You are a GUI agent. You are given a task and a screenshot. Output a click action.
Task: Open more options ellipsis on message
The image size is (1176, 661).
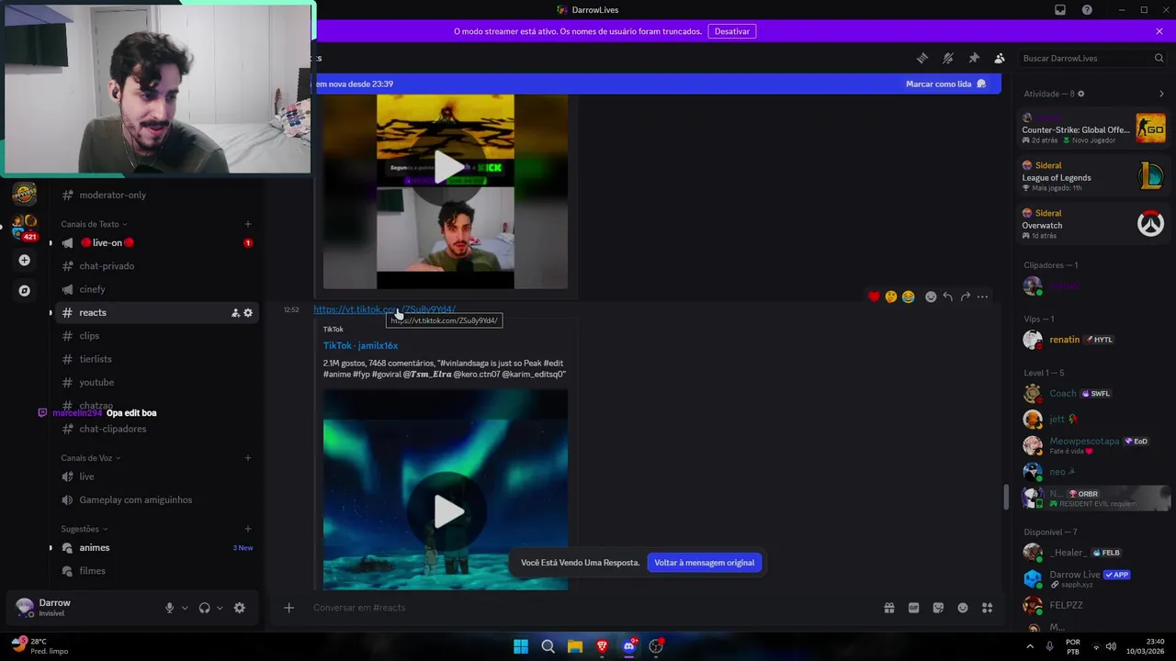983,297
